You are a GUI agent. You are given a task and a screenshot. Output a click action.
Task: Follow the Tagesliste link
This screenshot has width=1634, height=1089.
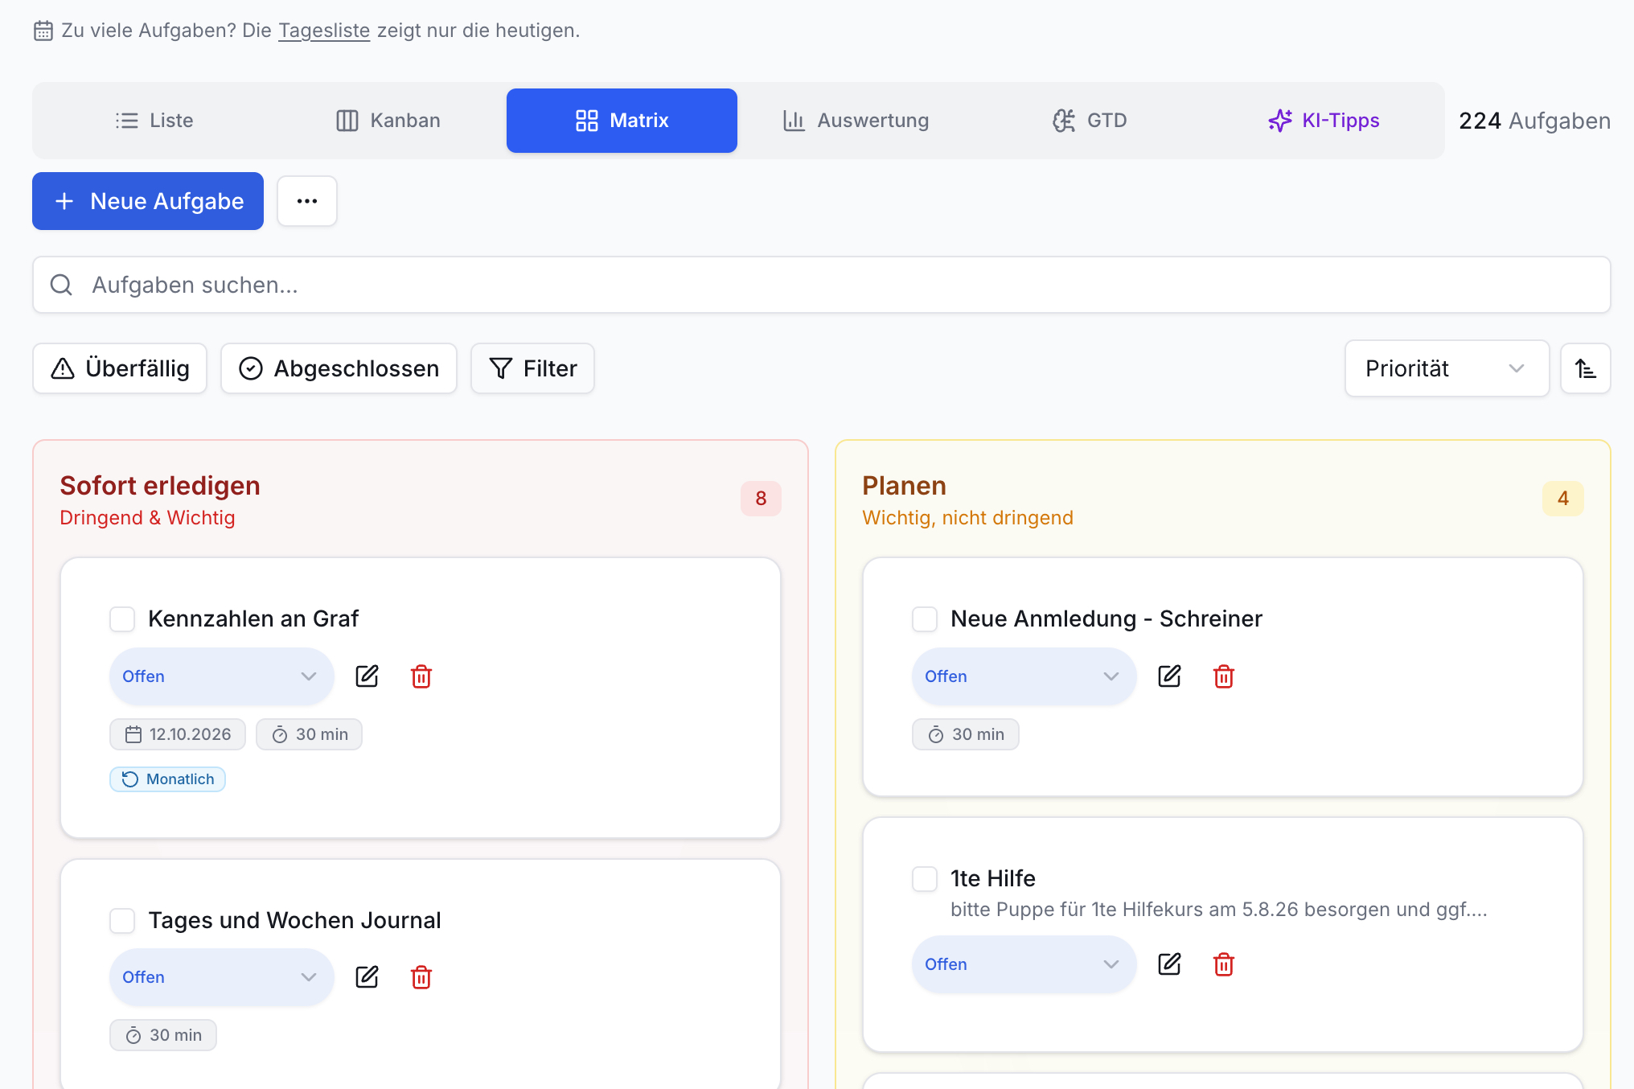coord(324,31)
